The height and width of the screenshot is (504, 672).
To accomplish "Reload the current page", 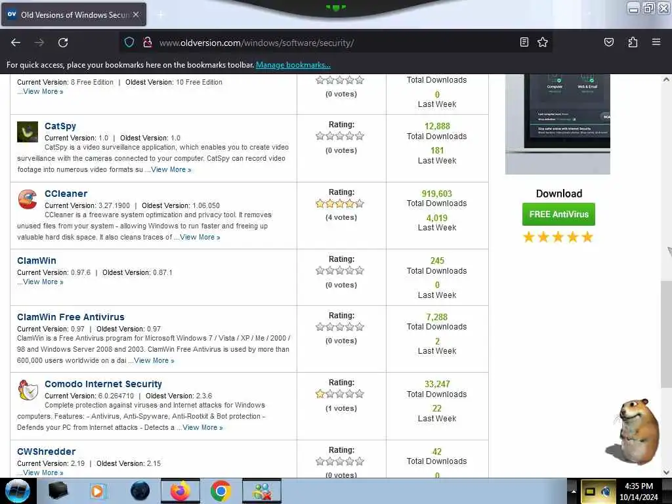I will (x=63, y=43).
